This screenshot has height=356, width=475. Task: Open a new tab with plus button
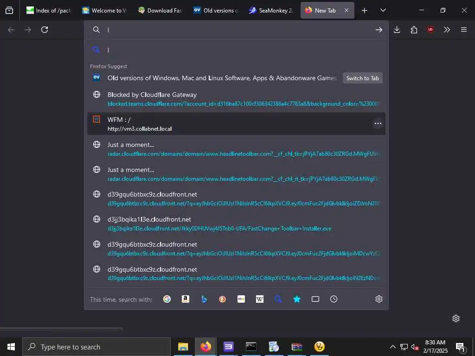(x=365, y=11)
